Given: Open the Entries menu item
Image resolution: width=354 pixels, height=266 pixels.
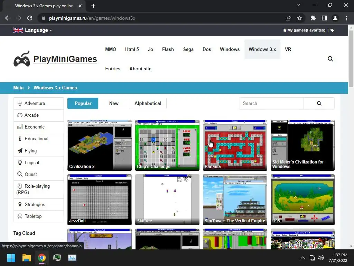Looking at the screenshot, I should click(x=113, y=69).
